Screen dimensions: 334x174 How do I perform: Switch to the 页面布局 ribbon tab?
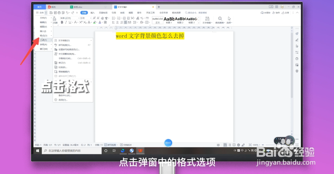click(103, 13)
